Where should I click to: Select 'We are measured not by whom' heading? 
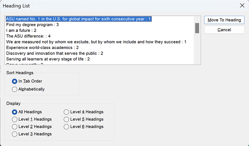tap(96, 42)
